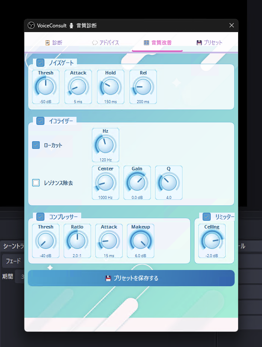Click the 5 ms attack value
This screenshot has width=262, height=347.
78,101
